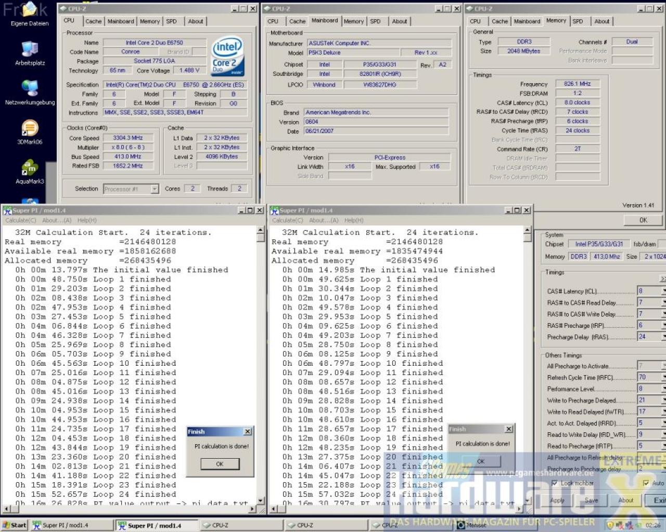Click the left Super PI horizontal scrollbar left arrow

(x=6, y=509)
